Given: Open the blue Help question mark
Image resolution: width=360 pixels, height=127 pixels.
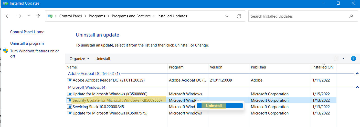Looking at the screenshot, I should point(354,59).
